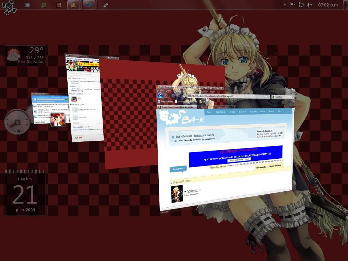Screen dimensions: 348x261
Task: Switch to the highlighted Messenger buddies taskbar button
Action: coord(73,5)
